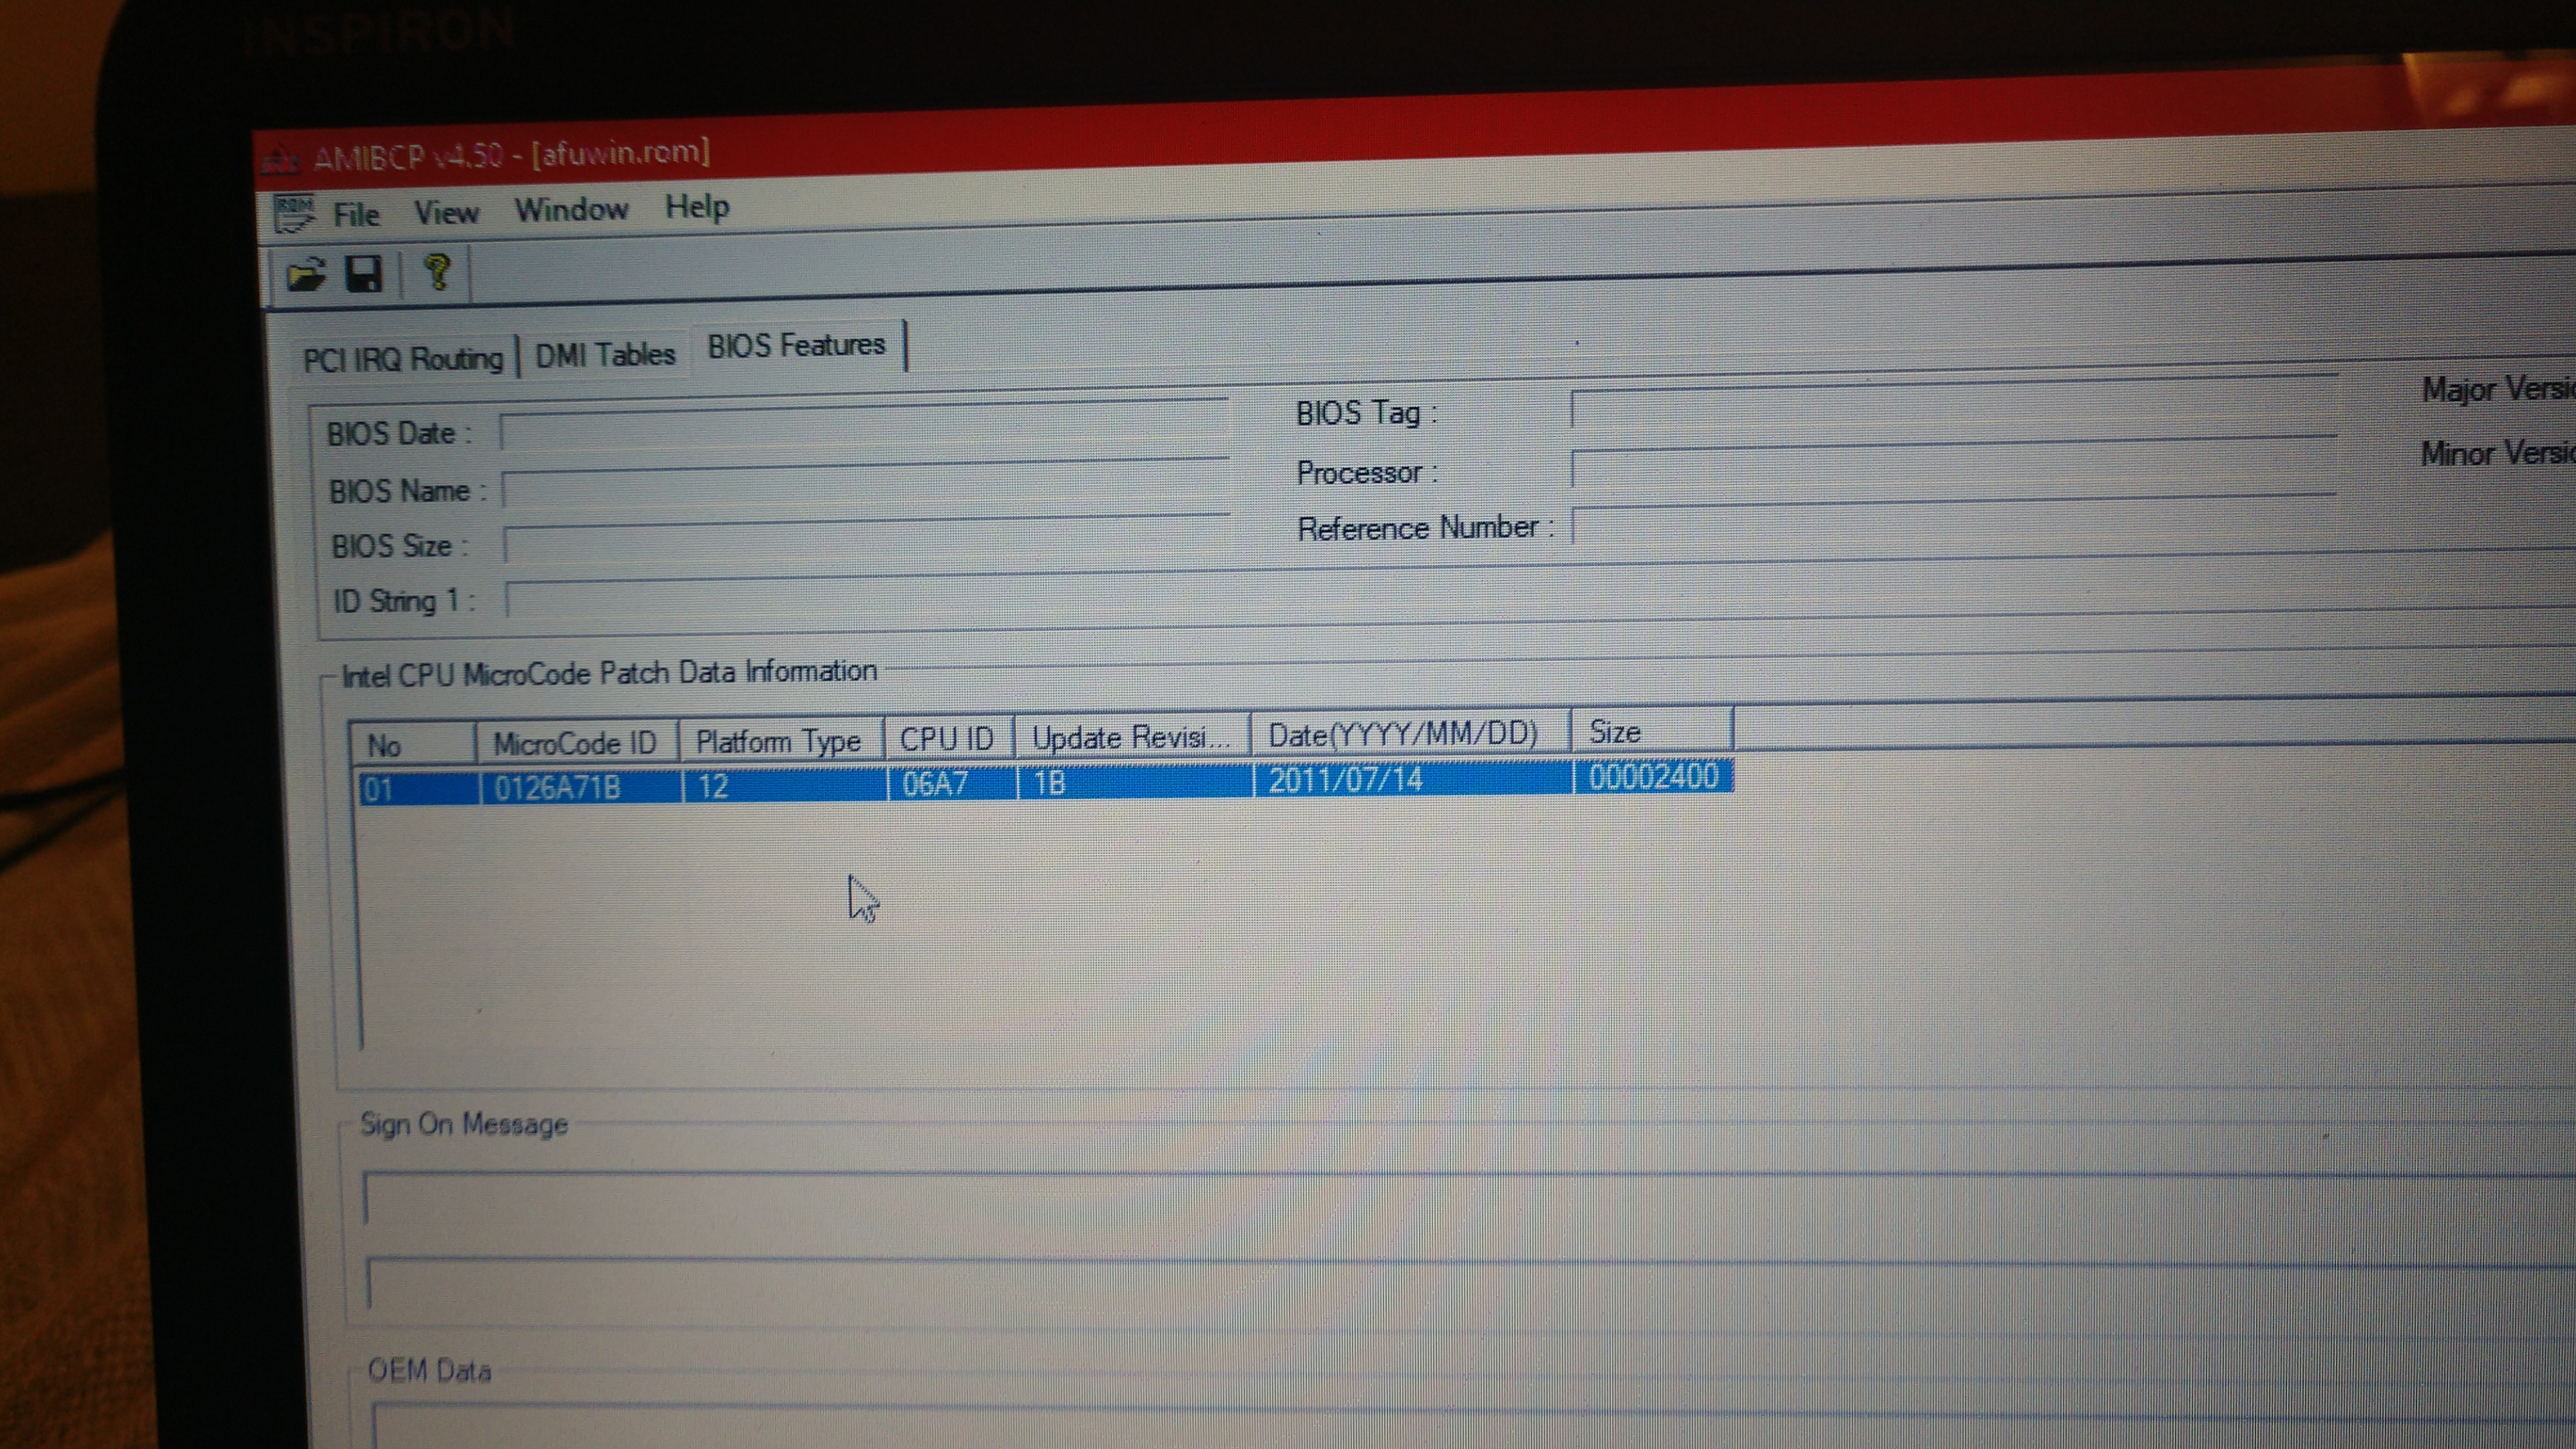Click the AMIBCP title bar app icon
This screenshot has height=1449, width=2576.
click(x=281, y=160)
